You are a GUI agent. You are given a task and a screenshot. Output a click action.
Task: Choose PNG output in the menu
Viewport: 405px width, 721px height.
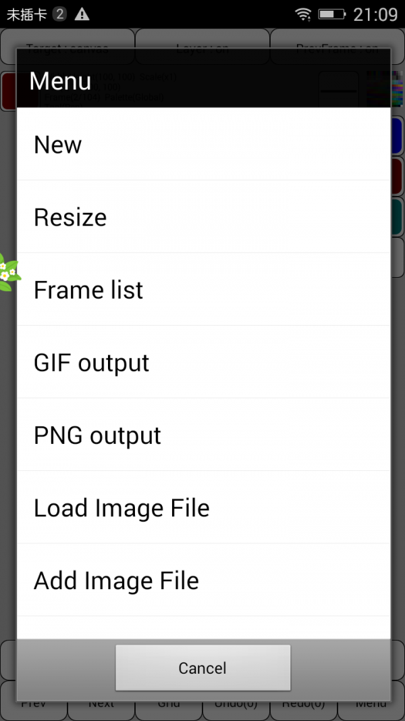202,436
